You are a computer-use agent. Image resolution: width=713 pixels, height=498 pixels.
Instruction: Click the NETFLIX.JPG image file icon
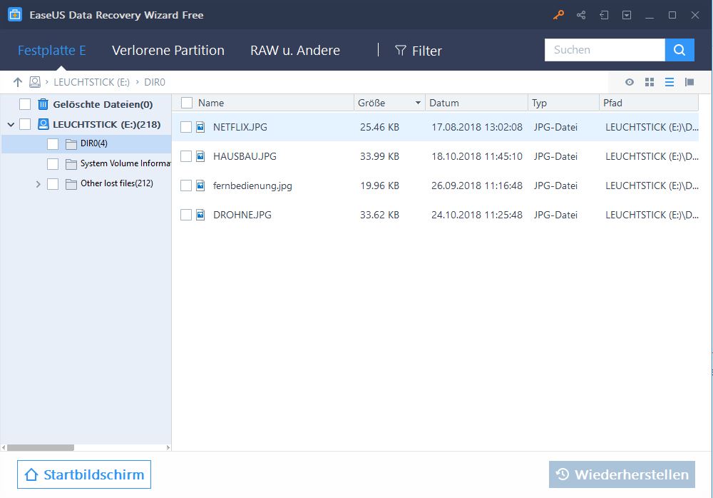(200, 127)
